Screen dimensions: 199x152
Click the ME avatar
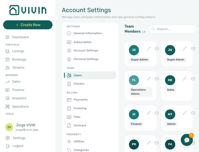point(170,80)
